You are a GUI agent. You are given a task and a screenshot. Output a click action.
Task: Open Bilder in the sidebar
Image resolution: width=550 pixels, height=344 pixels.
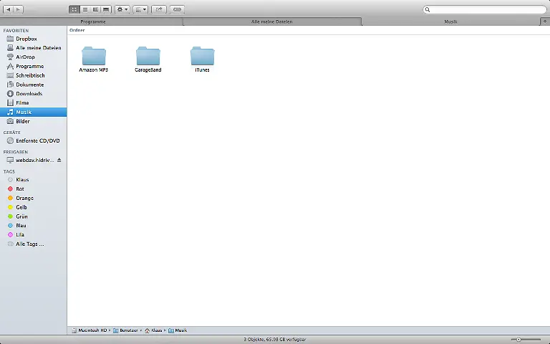(x=34, y=121)
